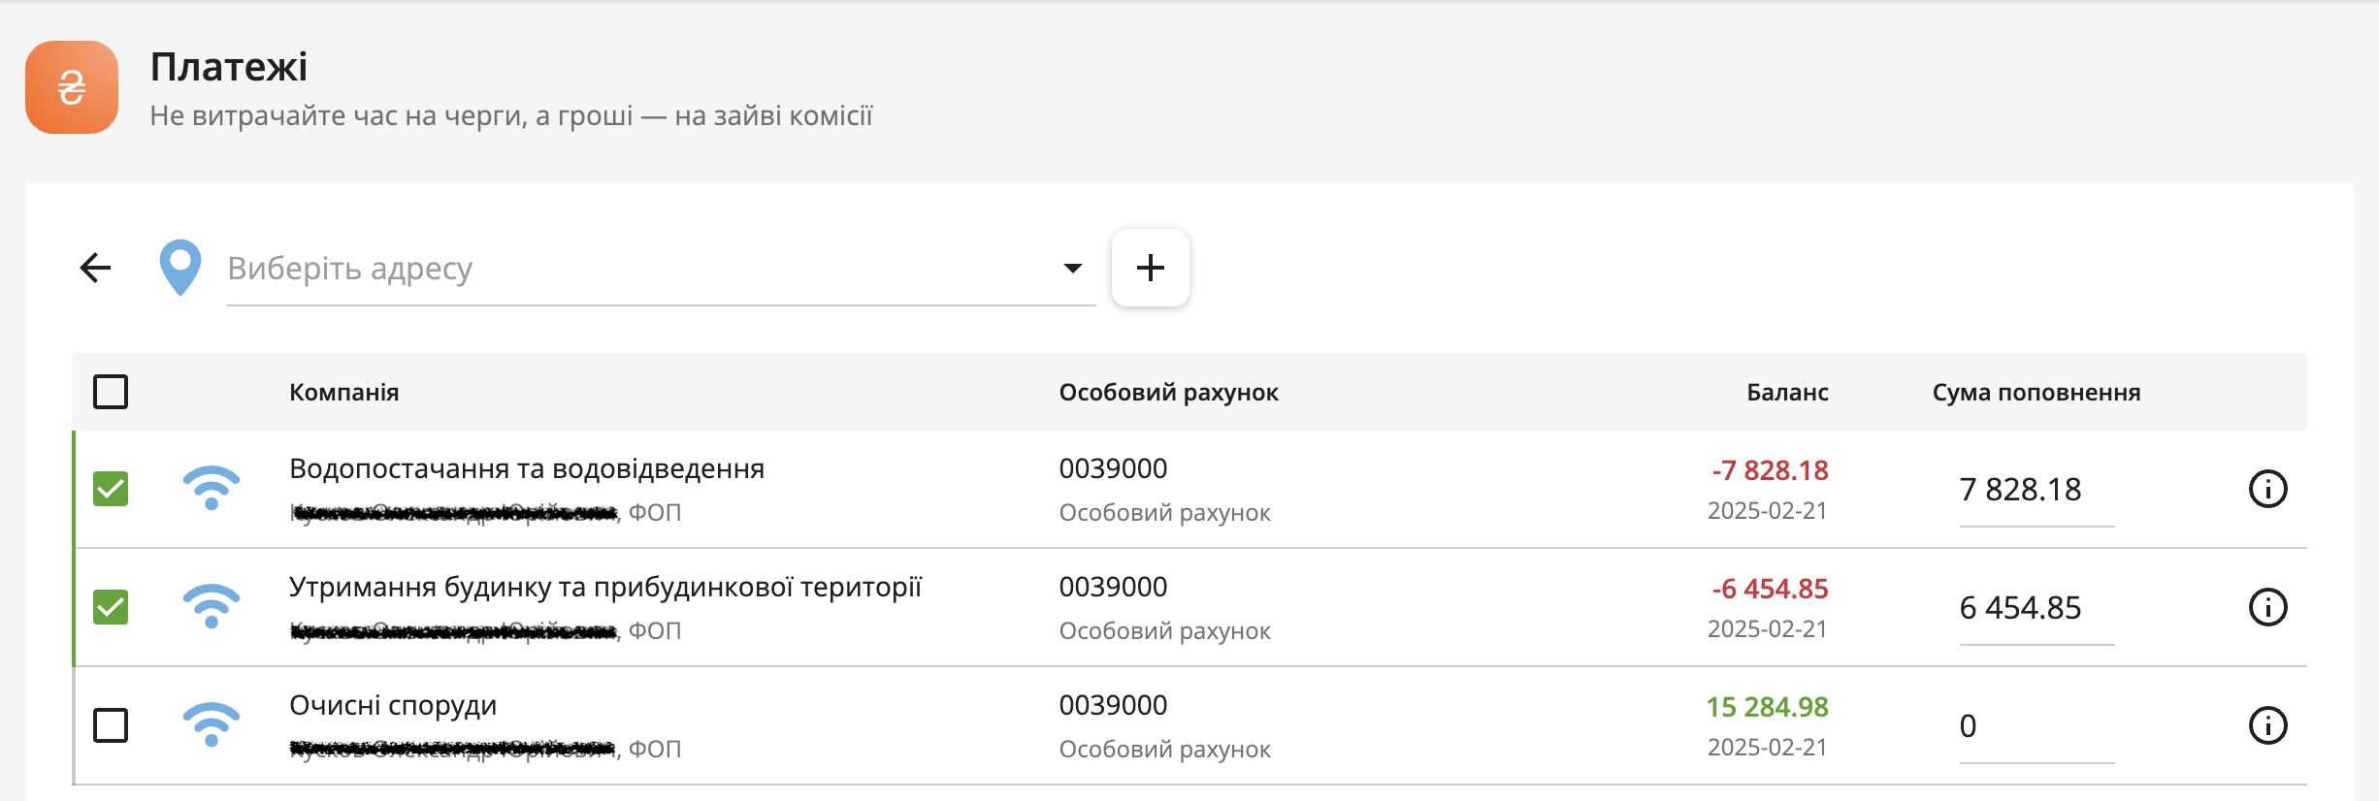Select the Водопостачання та водовідведення title

pos(527,468)
